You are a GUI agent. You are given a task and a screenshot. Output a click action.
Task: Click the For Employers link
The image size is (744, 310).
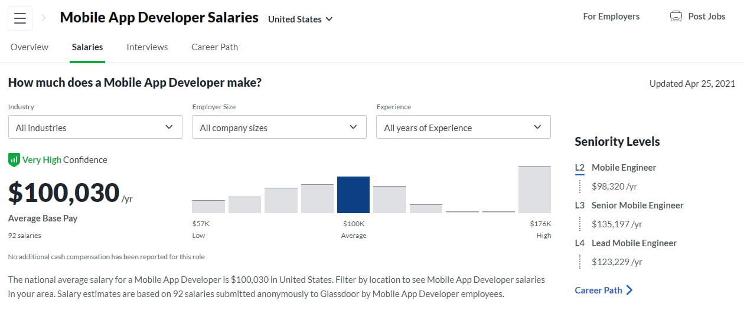(611, 17)
